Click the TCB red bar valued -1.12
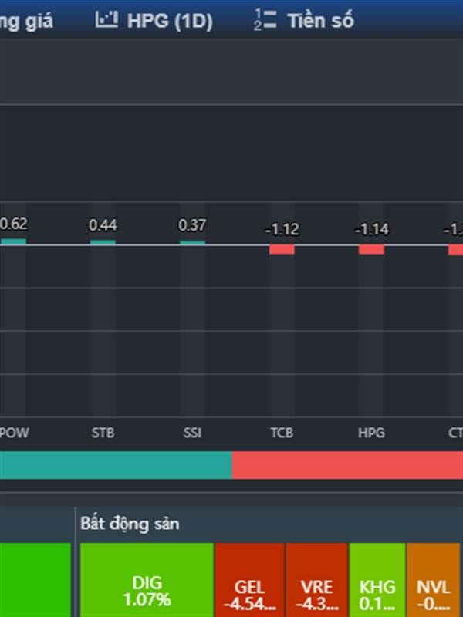Image resolution: width=463 pixels, height=617 pixels. (282, 249)
